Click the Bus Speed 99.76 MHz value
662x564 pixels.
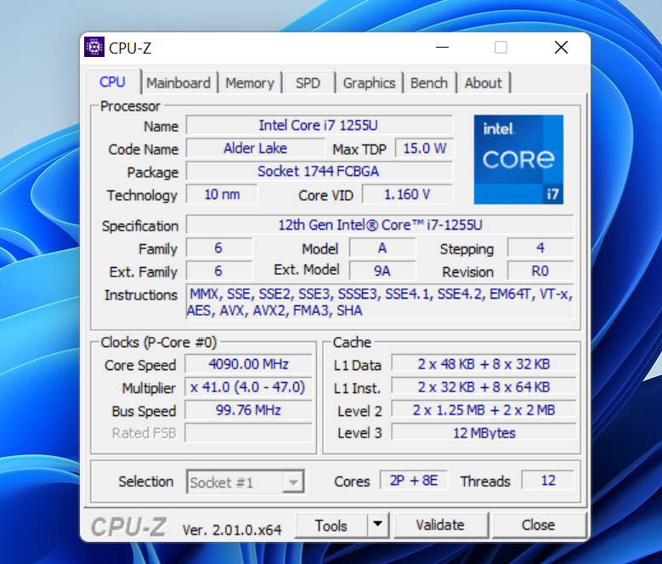click(x=248, y=410)
